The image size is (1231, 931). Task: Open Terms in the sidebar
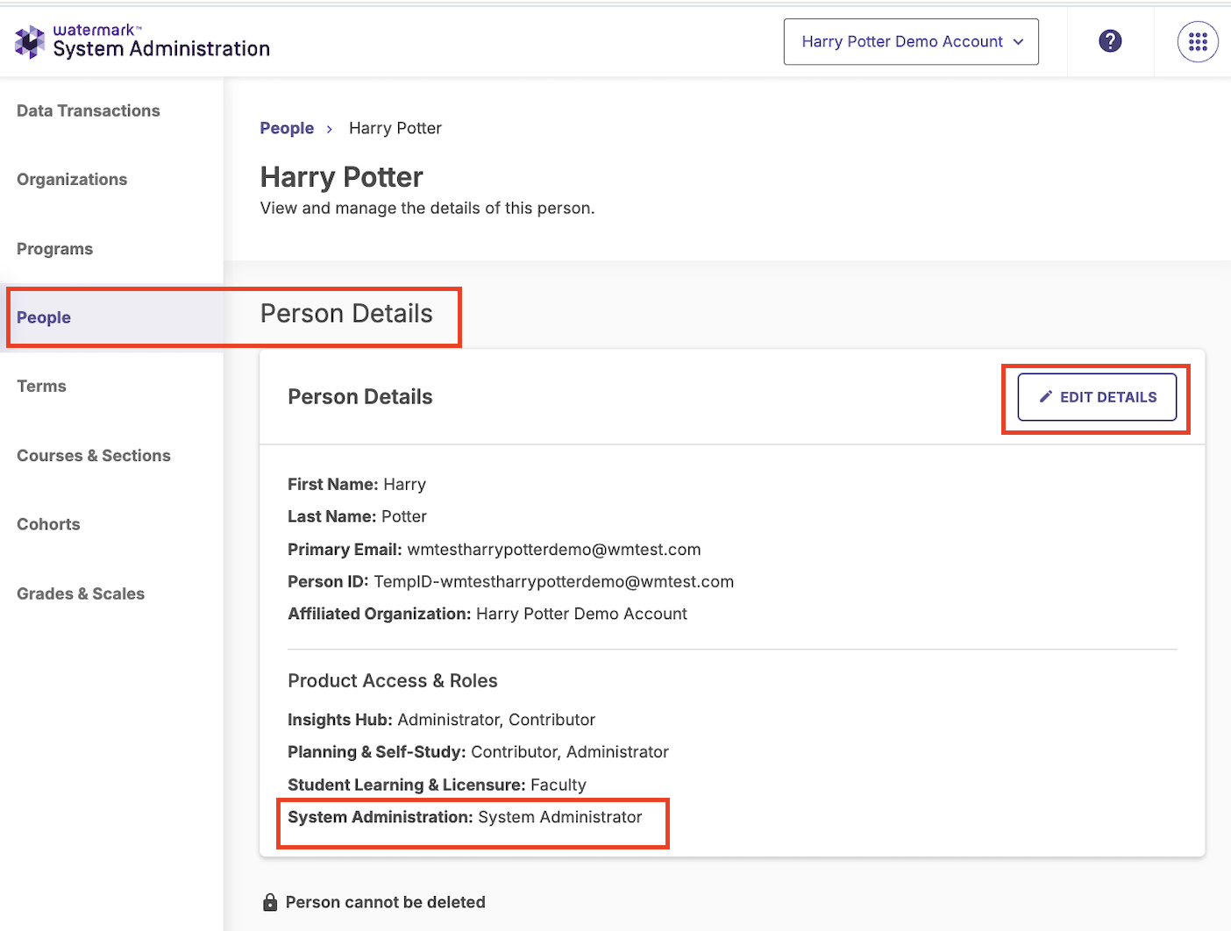pos(41,386)
